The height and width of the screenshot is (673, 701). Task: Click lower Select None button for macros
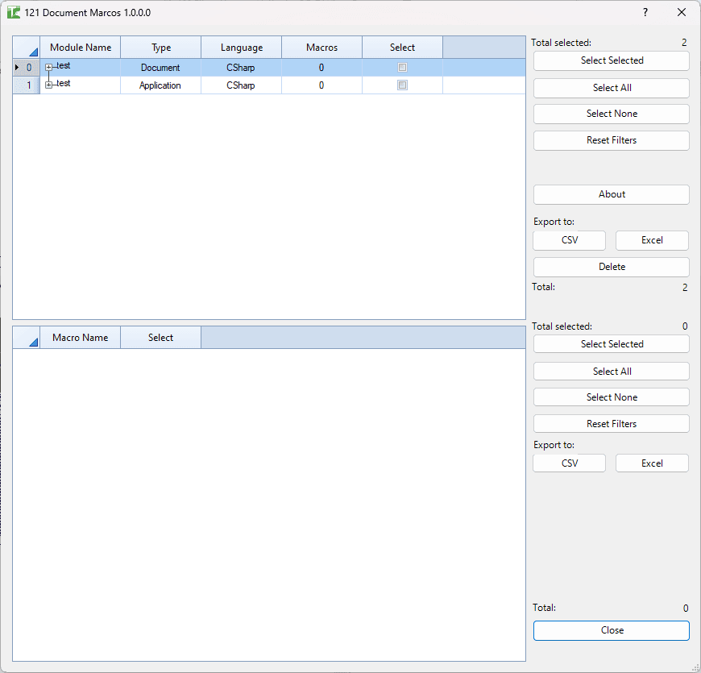click(611, 397)
